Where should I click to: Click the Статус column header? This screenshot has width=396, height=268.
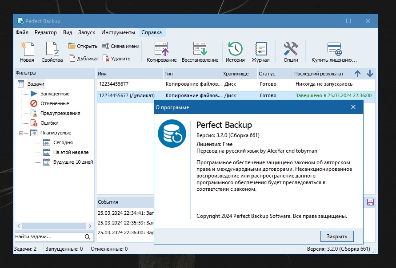click(x=275, y=74)
